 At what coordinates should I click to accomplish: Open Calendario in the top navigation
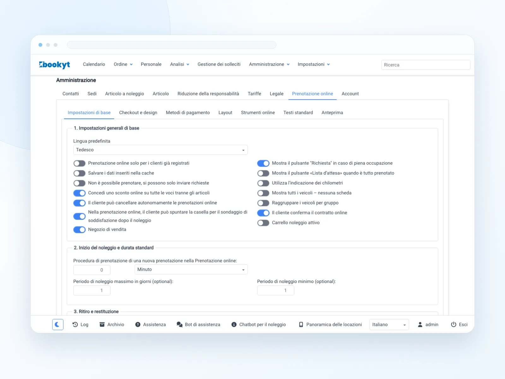(94, 64)
